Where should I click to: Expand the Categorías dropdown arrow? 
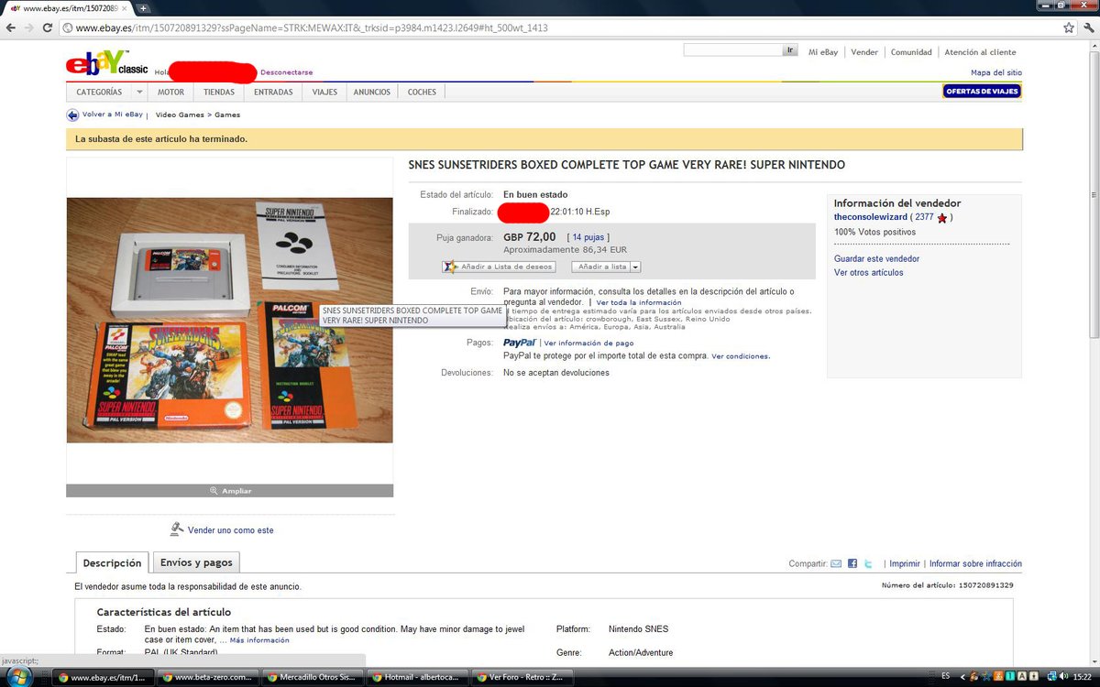139,93
